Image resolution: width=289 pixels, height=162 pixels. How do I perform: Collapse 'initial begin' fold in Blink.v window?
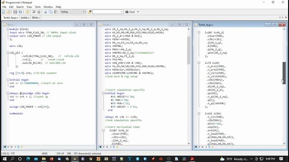8,80
